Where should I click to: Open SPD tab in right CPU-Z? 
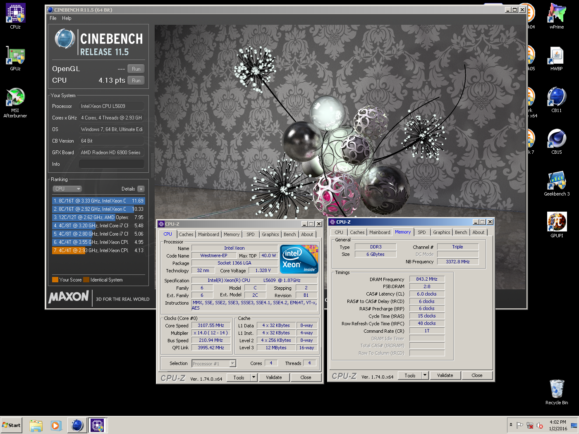tap(422, 232)
